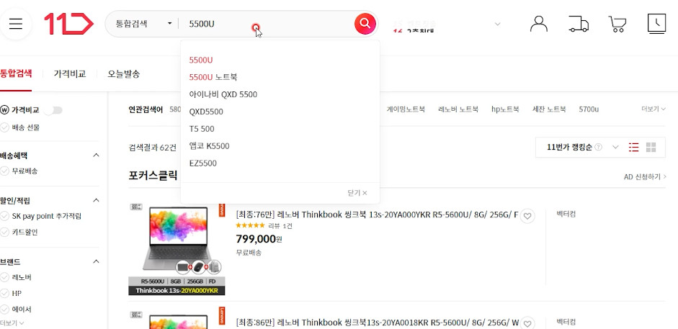Toggle the 가격비교 switch
678x329 pixels.
[x=53, y=110]
